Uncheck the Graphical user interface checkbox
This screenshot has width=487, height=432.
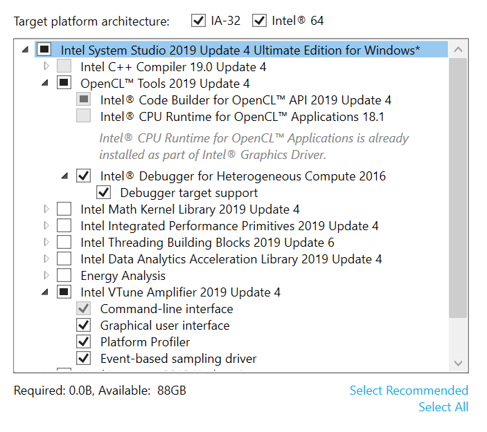click(84, 325)
